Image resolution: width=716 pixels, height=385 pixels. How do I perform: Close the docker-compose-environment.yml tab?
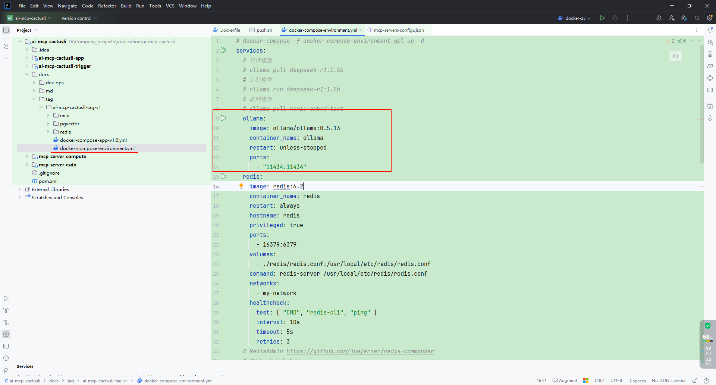coord(361,30)
